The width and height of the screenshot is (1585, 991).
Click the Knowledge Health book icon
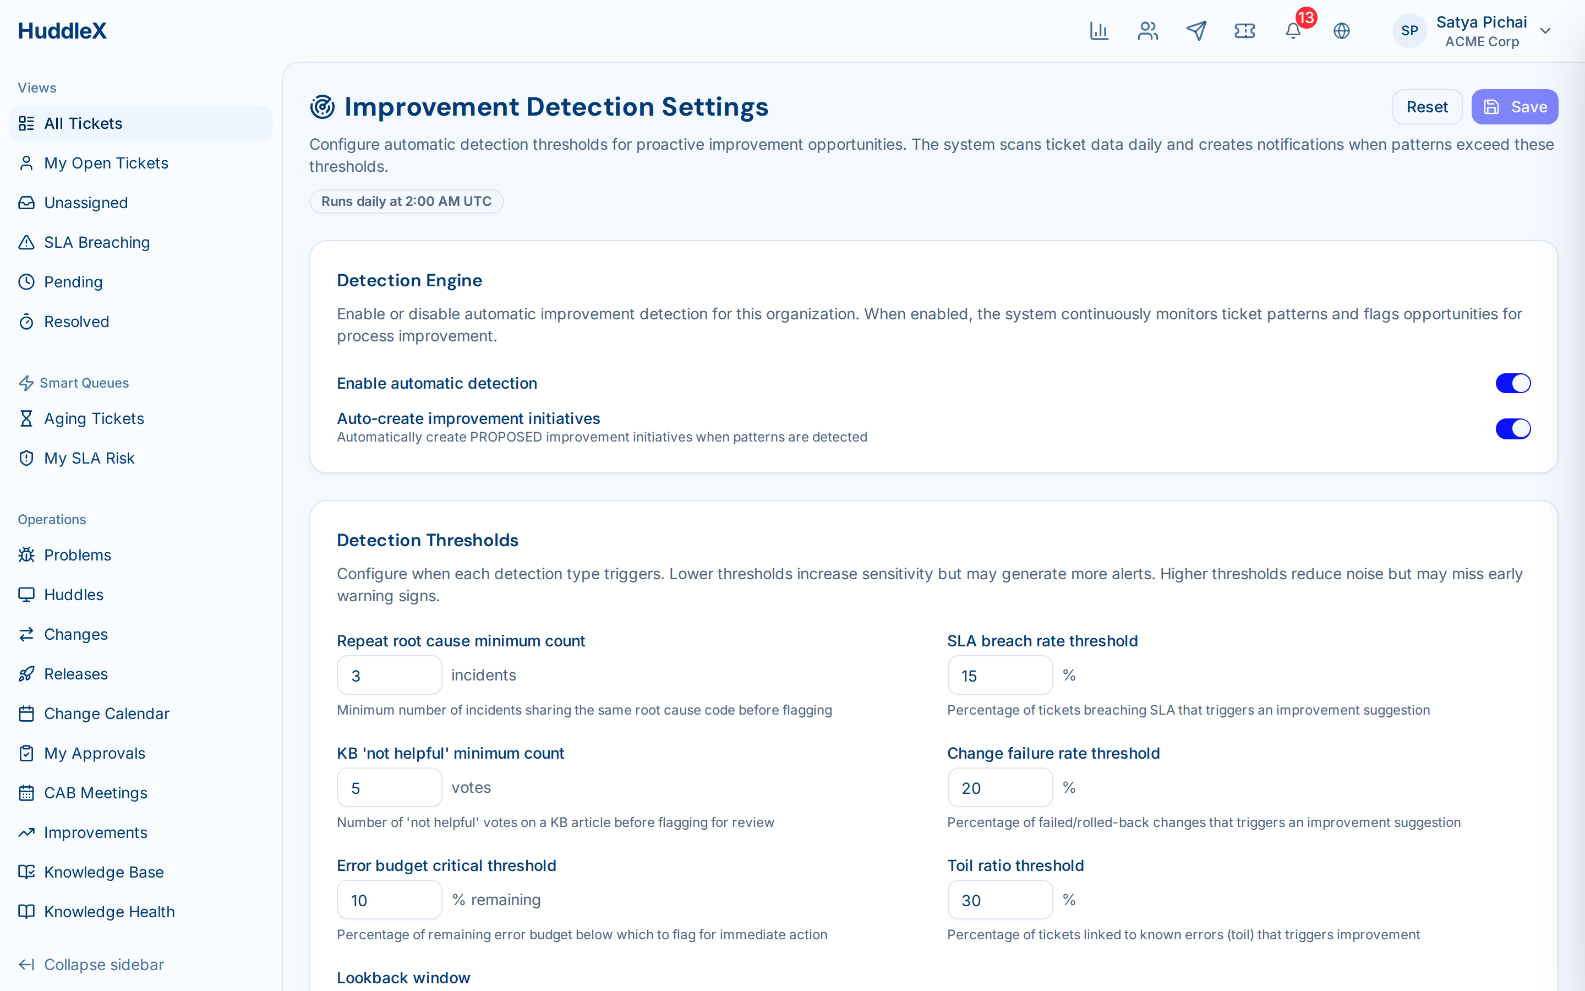coord(26,912)
